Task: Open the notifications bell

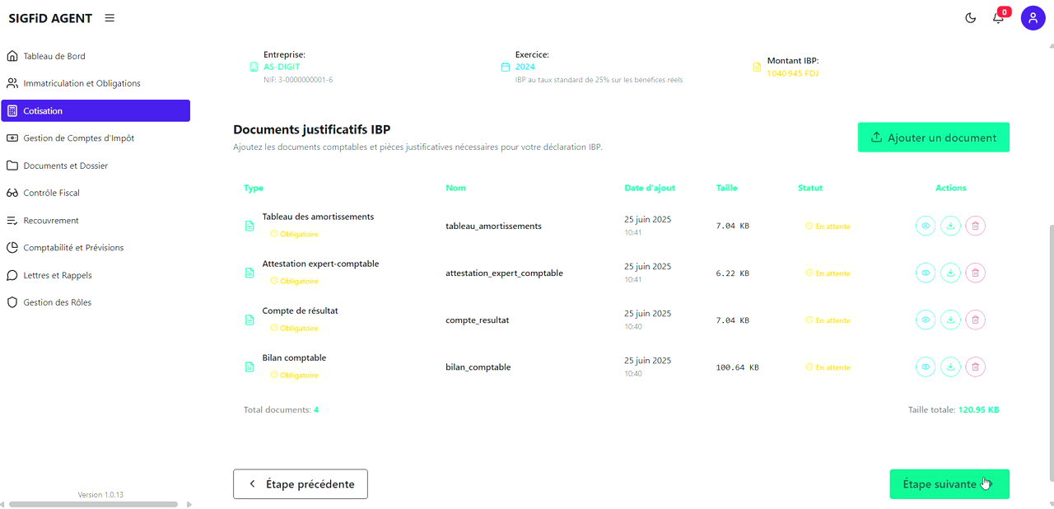Action: click(x=998, y=18)
